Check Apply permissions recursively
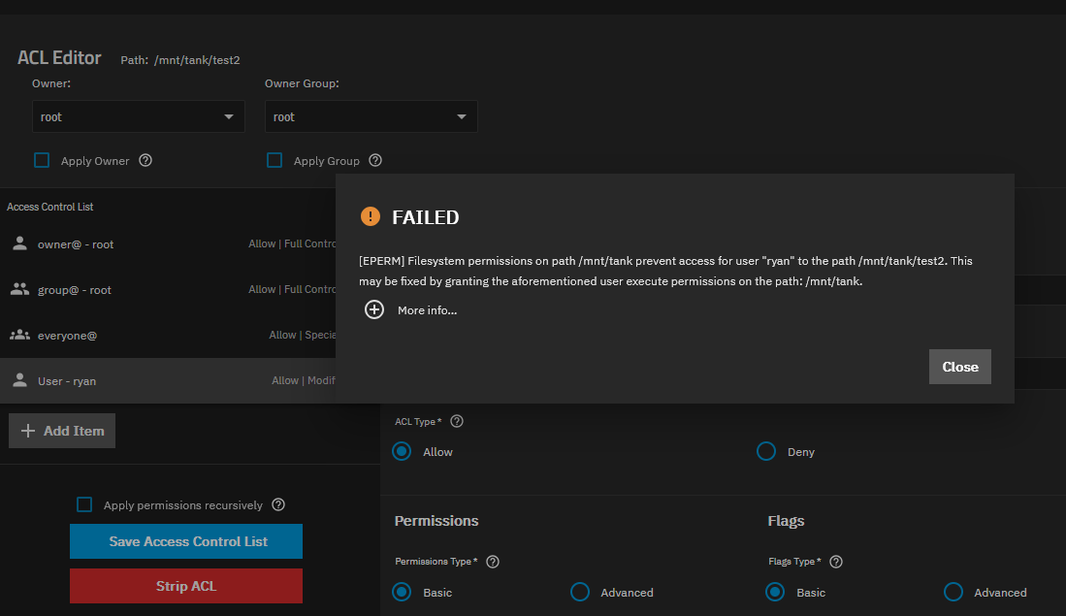Viewport: 1066px width, 616px height. pyautogui.click(x=84, y=504)
